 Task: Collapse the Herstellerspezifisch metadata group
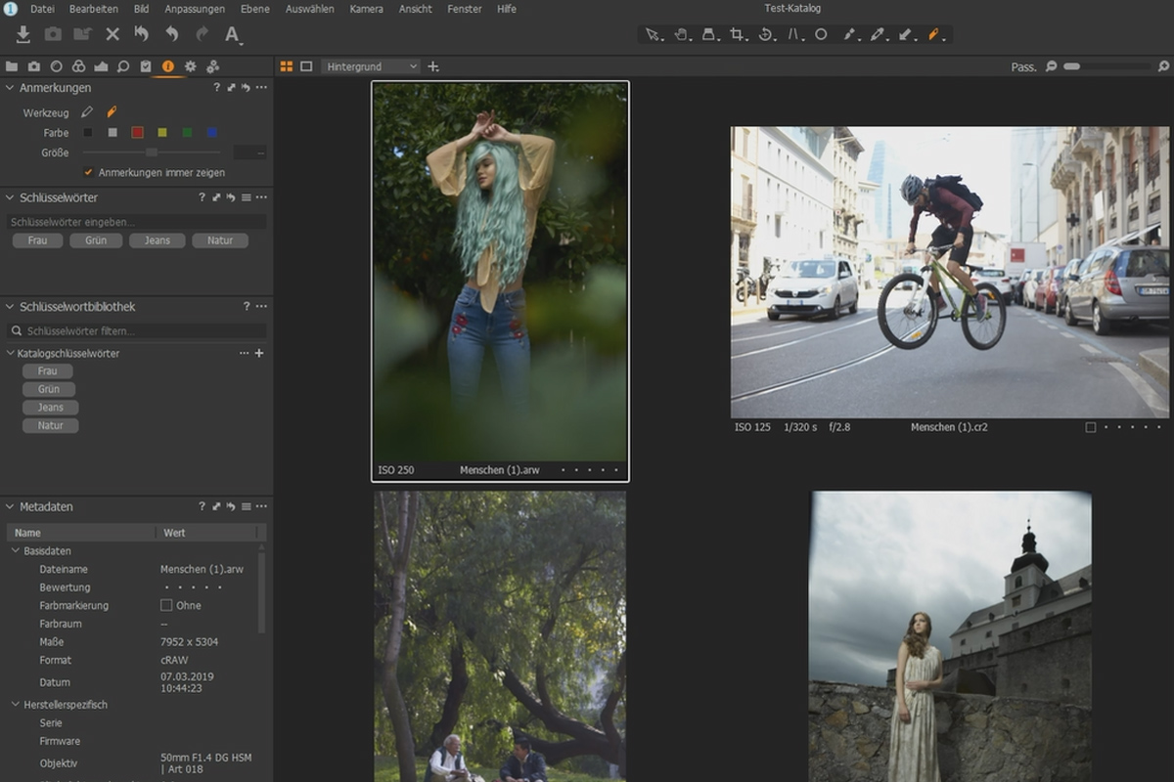pos(16,705)
